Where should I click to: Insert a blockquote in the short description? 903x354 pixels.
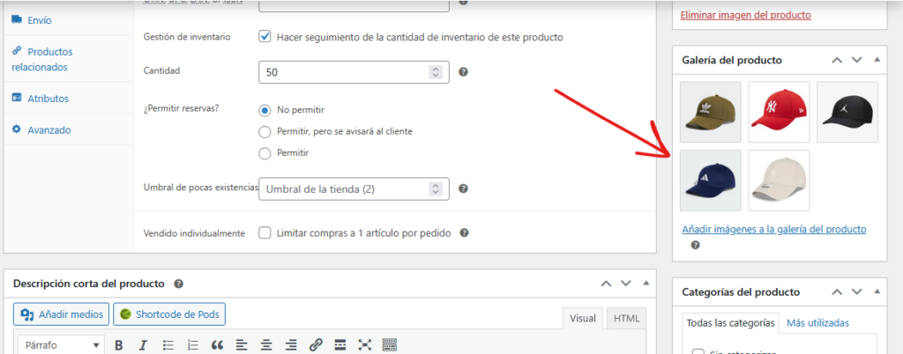[217, 344]
